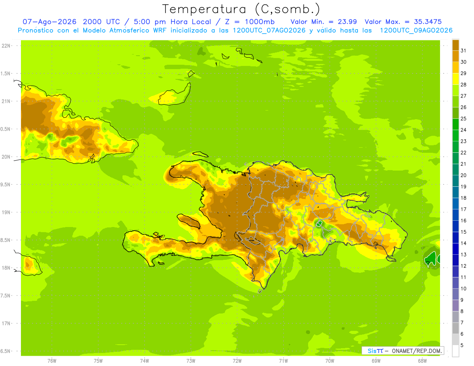Click the colorbar scale label "8"

point(462,311)
